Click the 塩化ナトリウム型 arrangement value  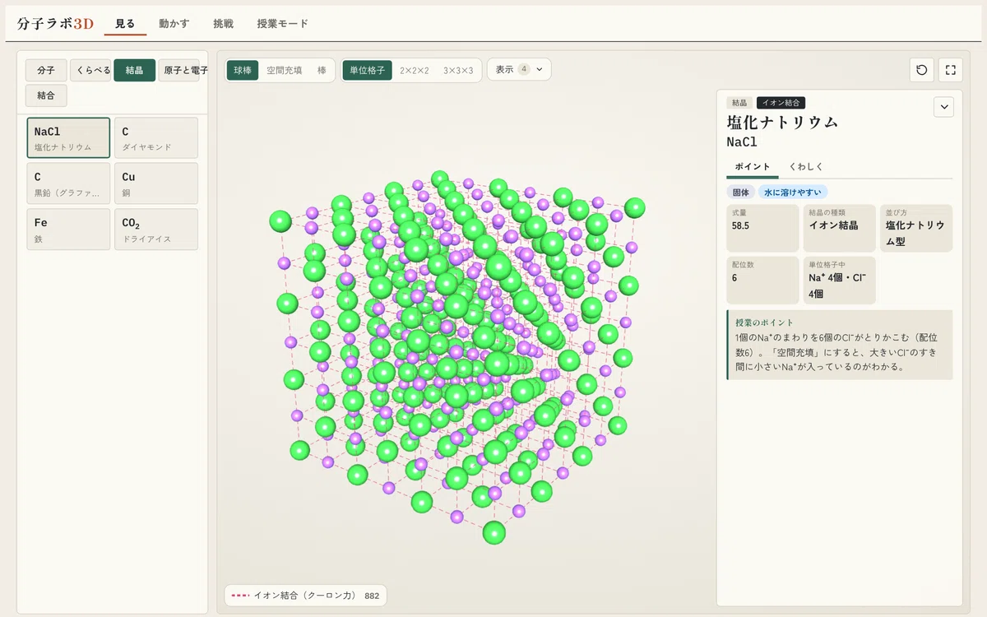coord(916,228)
